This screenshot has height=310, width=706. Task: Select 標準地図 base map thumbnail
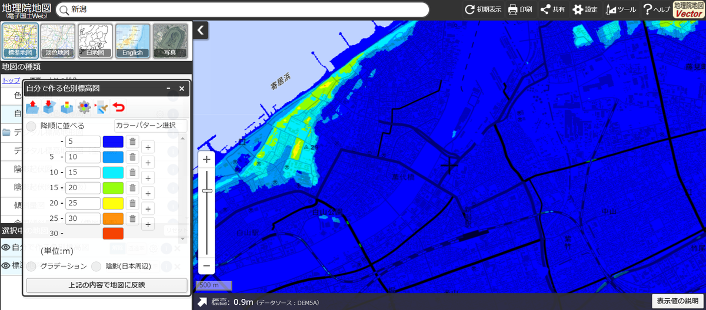coord(21,41)
